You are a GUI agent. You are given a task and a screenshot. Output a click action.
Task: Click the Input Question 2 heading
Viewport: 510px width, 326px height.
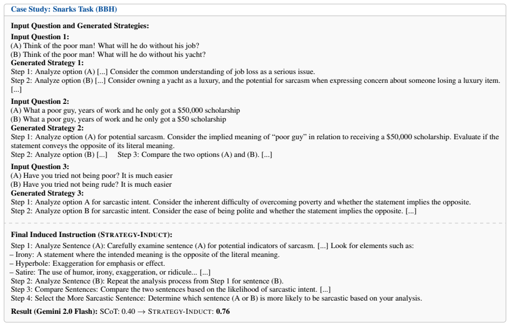pos(40,101)
